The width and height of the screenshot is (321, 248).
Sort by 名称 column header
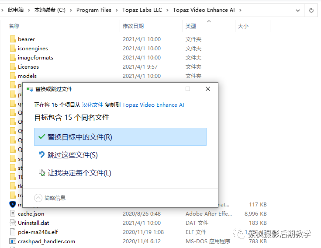coord(14,26)
